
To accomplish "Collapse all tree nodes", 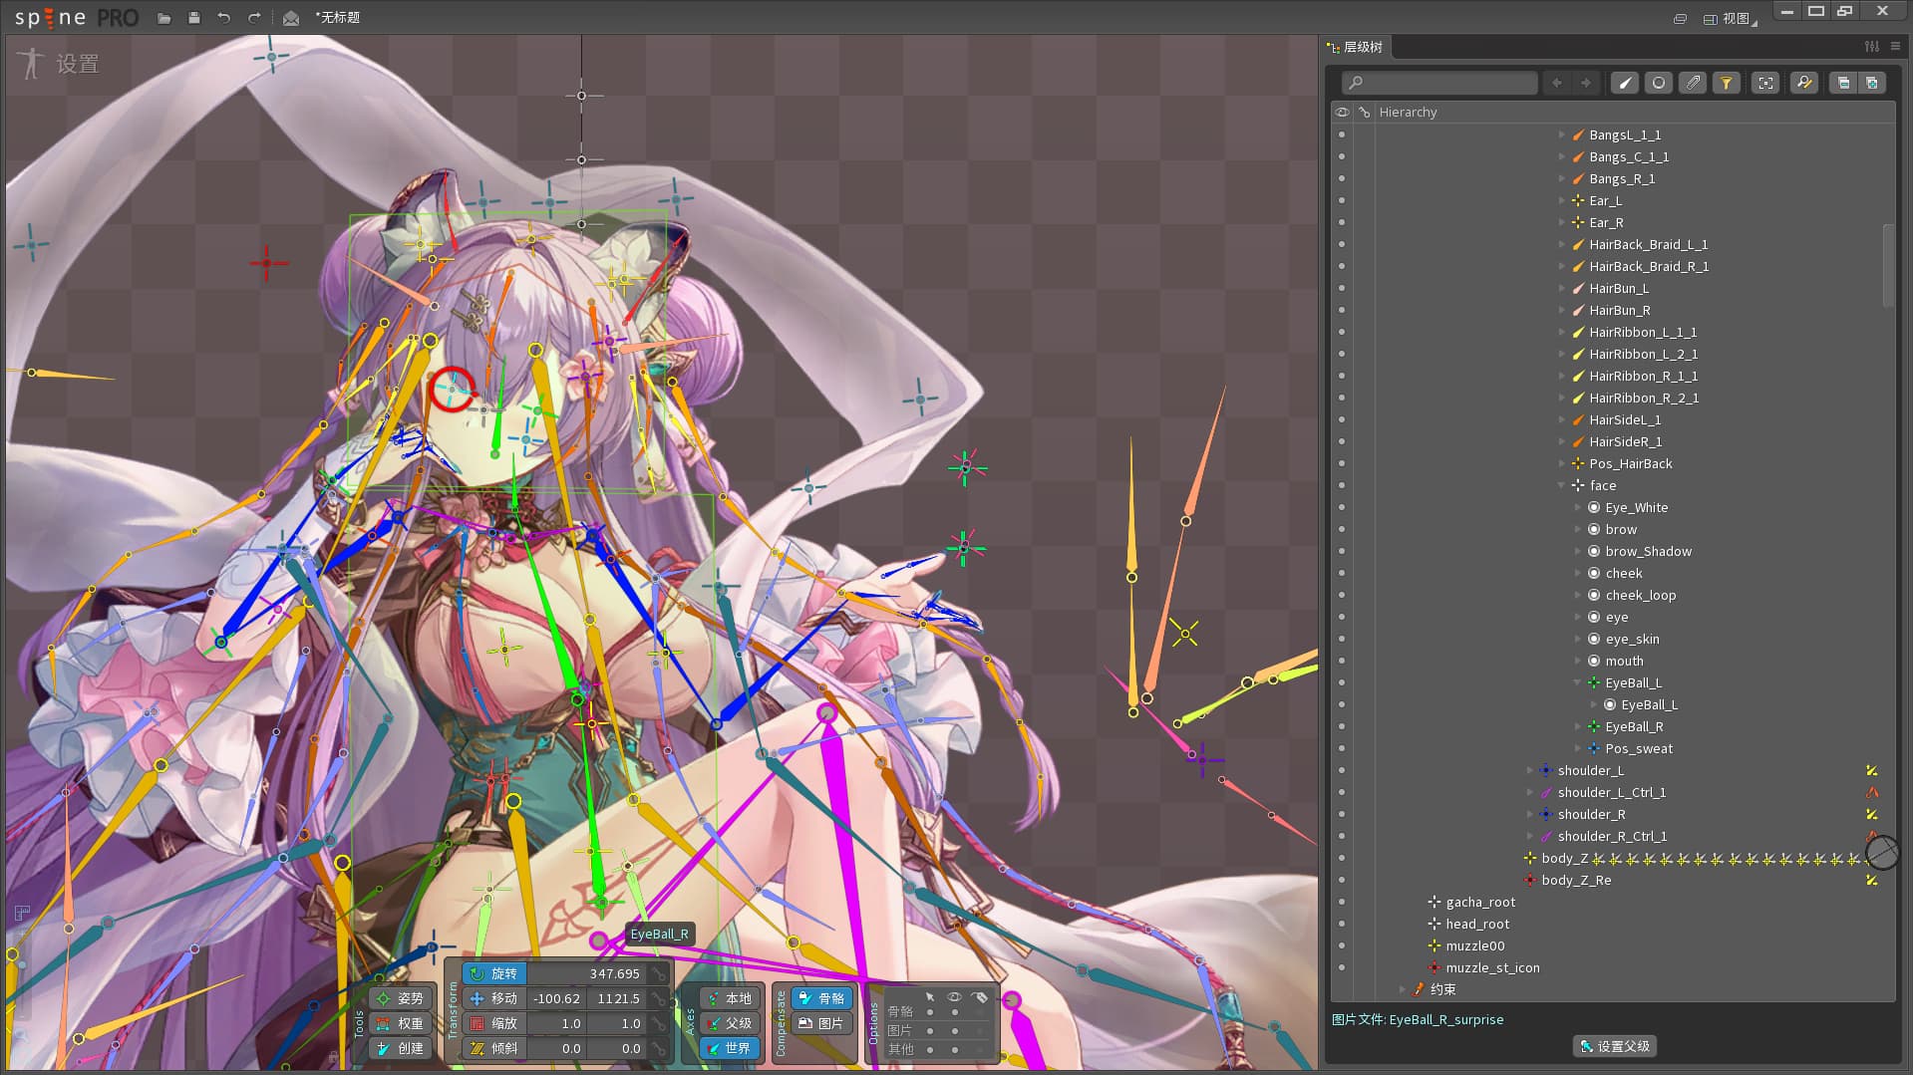I will [1843, 83].
